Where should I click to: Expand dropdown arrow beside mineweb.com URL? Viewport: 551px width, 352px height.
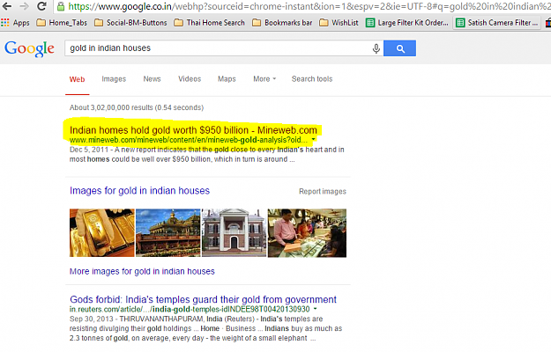point(313,140)
